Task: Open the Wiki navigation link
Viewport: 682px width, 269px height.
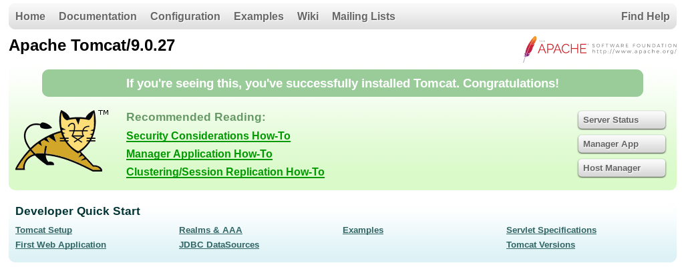Action: [x=308, y=17]
